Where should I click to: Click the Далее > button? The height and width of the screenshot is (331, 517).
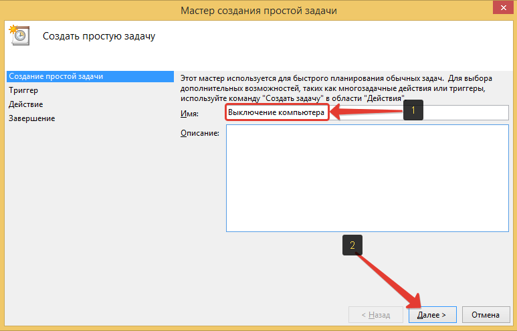432,315
